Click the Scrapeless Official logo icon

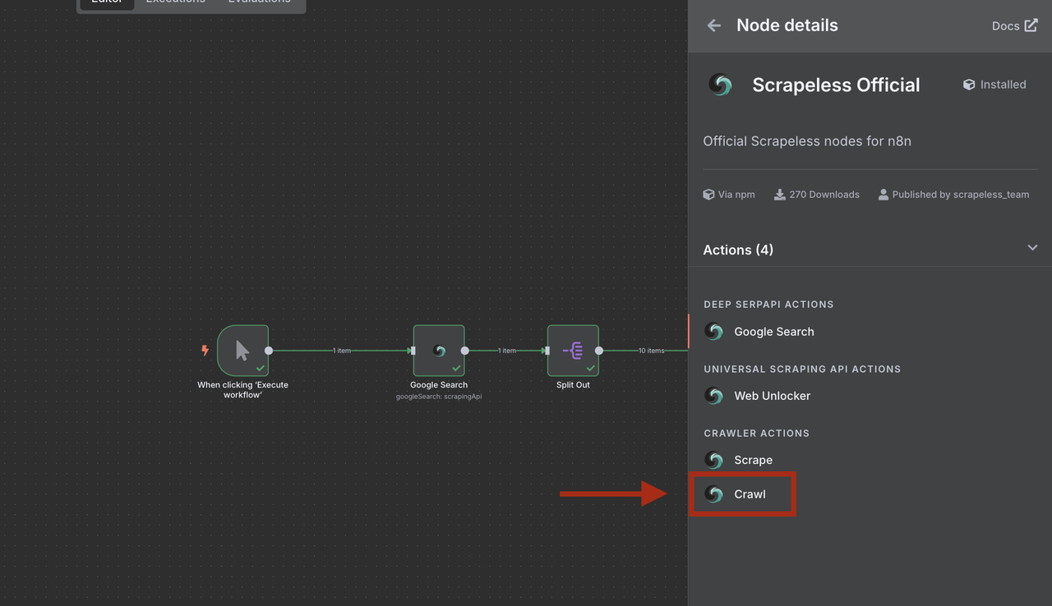point(720,85)
